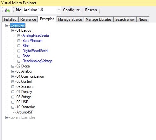Switch to the Reference tab
Screen dimensions: 156x140
tap(28, 19)
